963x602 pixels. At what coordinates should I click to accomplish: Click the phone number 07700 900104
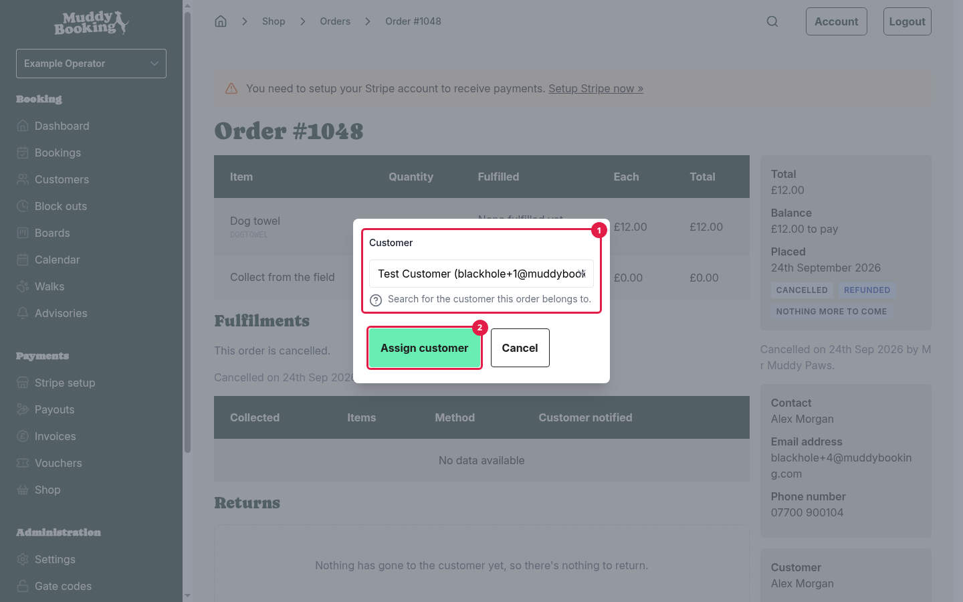click(x=807, y=512)
